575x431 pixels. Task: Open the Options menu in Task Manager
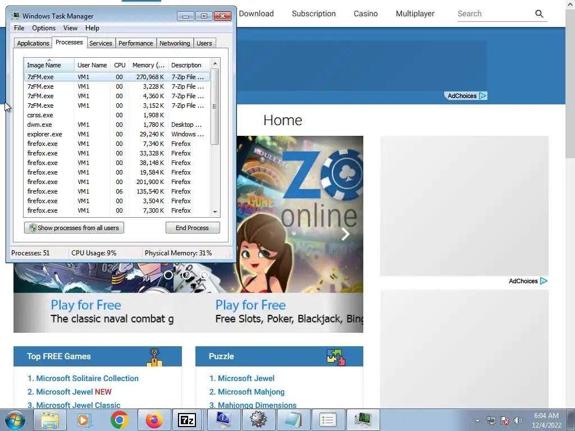point(44,28)
